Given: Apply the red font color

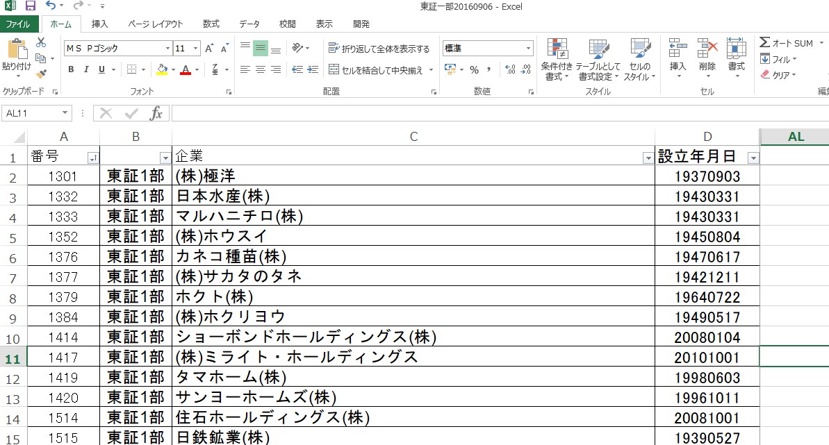Looking at the screenshot, I should 186,69.
